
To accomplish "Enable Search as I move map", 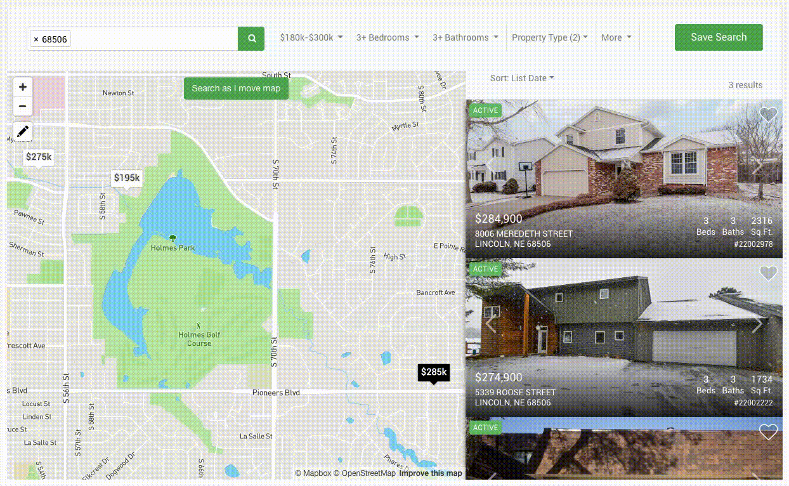I will click(x=236, y=88).
